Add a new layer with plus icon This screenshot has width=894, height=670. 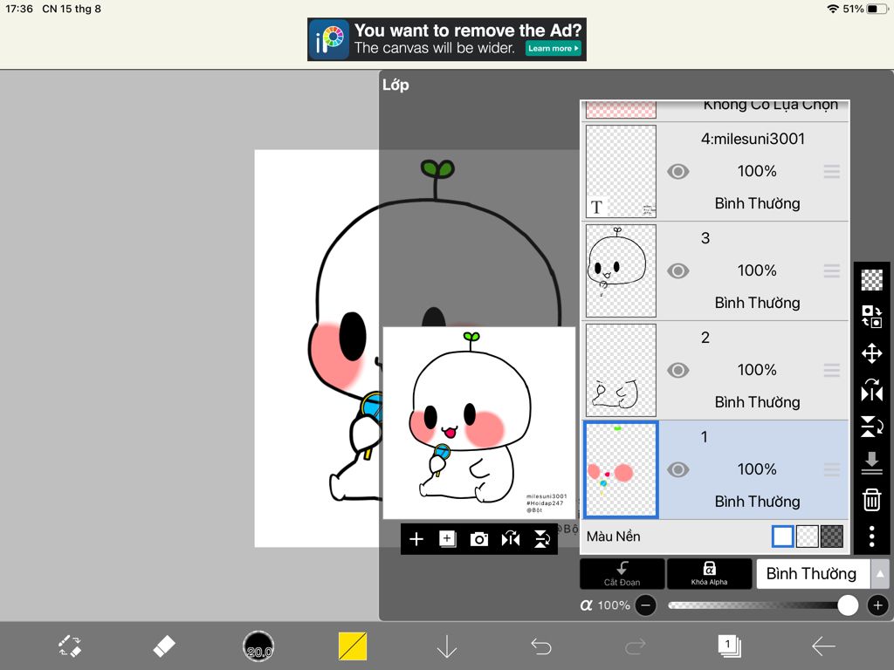click(x=416, y=539)
